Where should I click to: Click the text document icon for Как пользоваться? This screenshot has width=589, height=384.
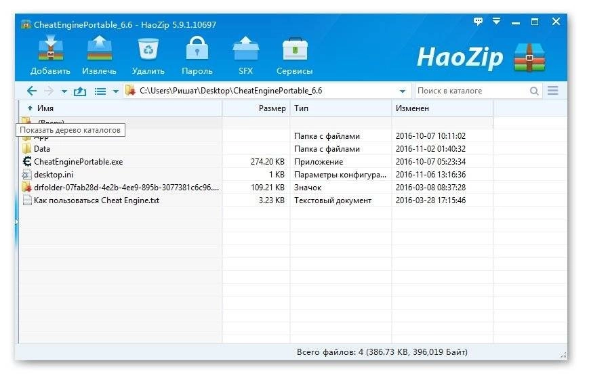27,200
